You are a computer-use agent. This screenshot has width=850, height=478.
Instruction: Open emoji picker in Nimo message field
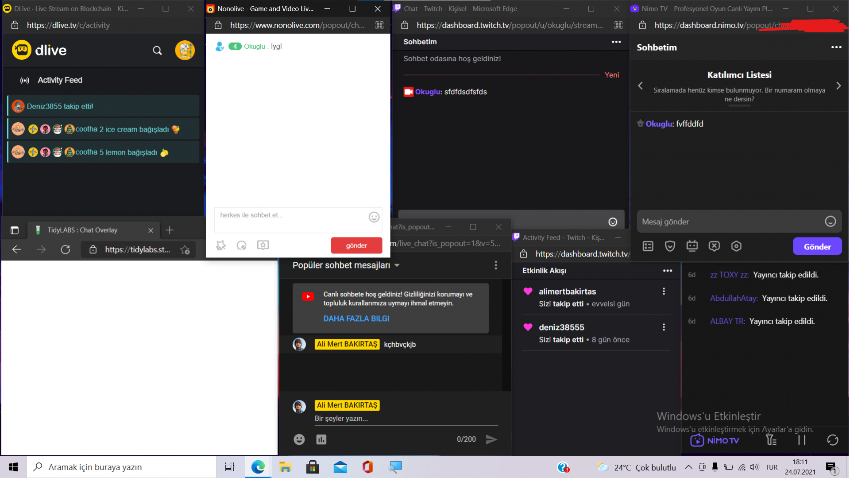pyautogui.click(x=831, y=221)
